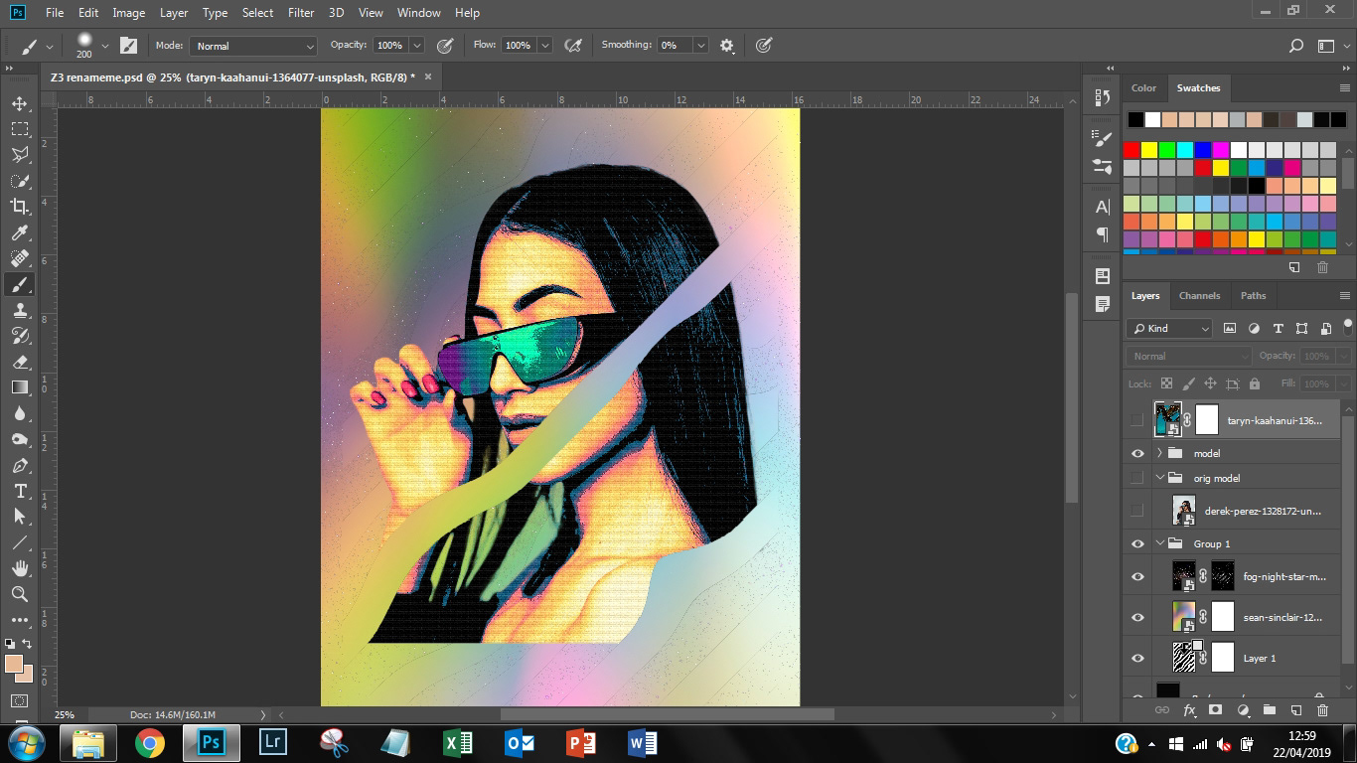Viewport: 1357px width, 763px height.
Task: Close the Z3 renameme.psd document tab
Action: coord(428,76)
